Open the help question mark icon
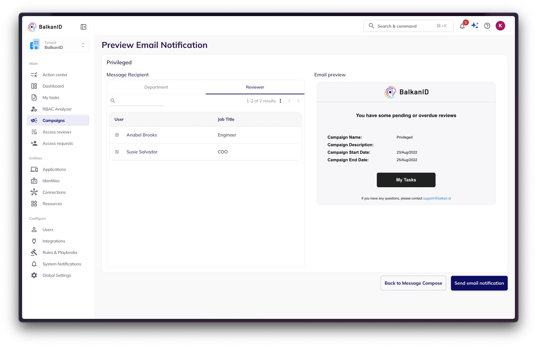The width and height of the screenshot is (537, 347). (487, 26)
